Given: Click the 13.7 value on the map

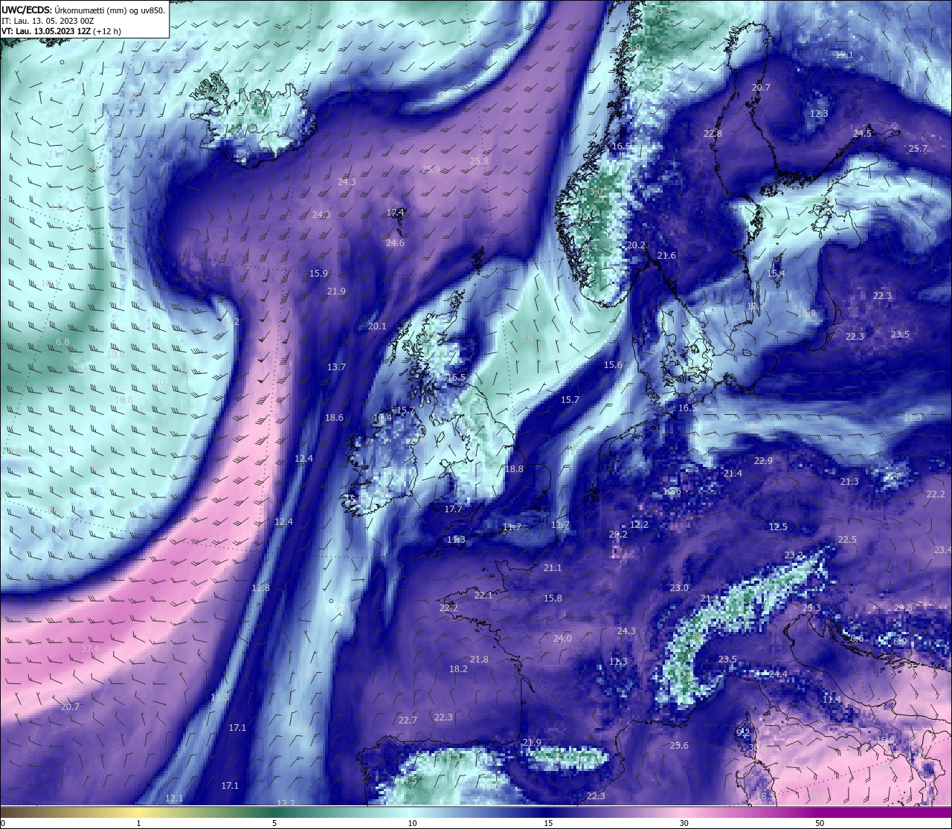Looking at the screenshot, I should click(x=336, y=367).
